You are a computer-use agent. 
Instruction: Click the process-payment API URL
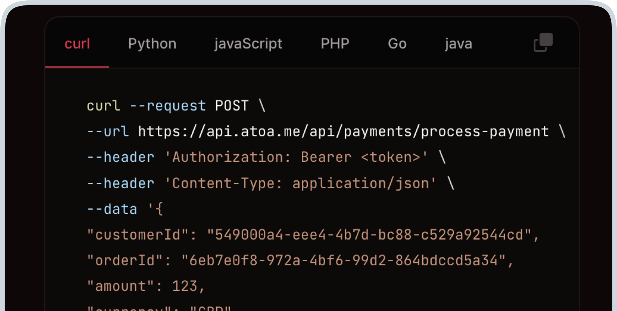click(x=343, y=132)
